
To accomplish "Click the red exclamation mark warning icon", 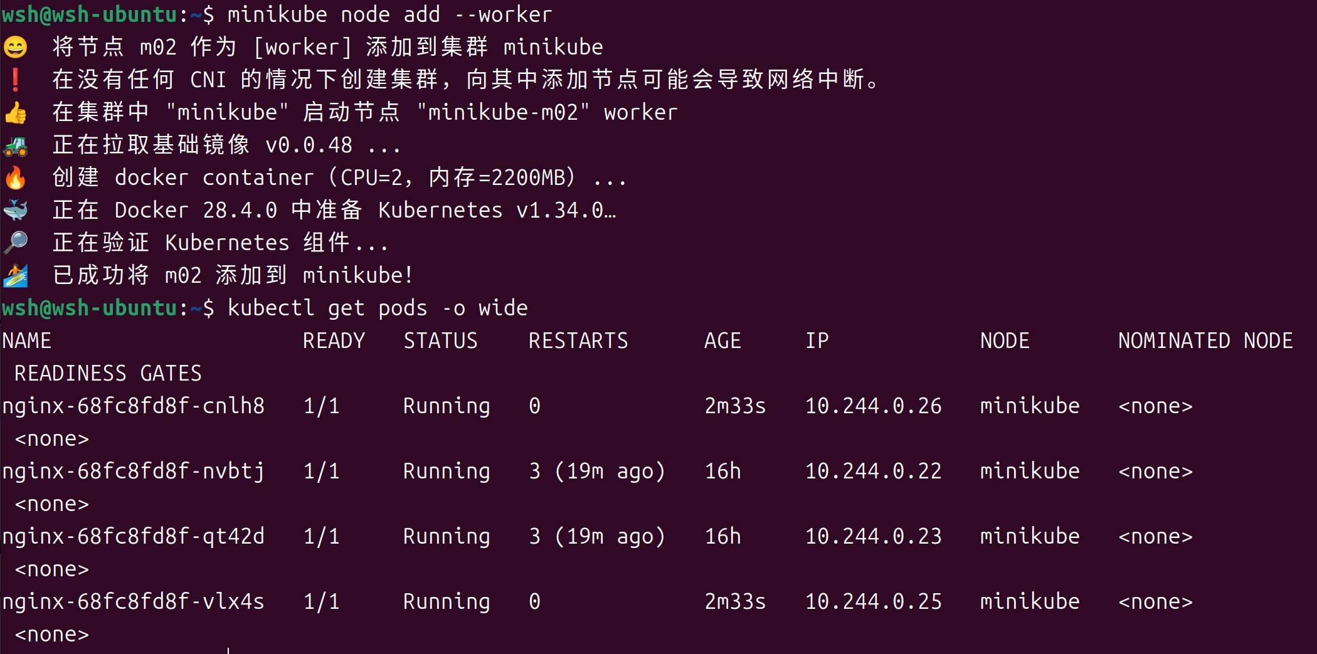I will 15,80.
